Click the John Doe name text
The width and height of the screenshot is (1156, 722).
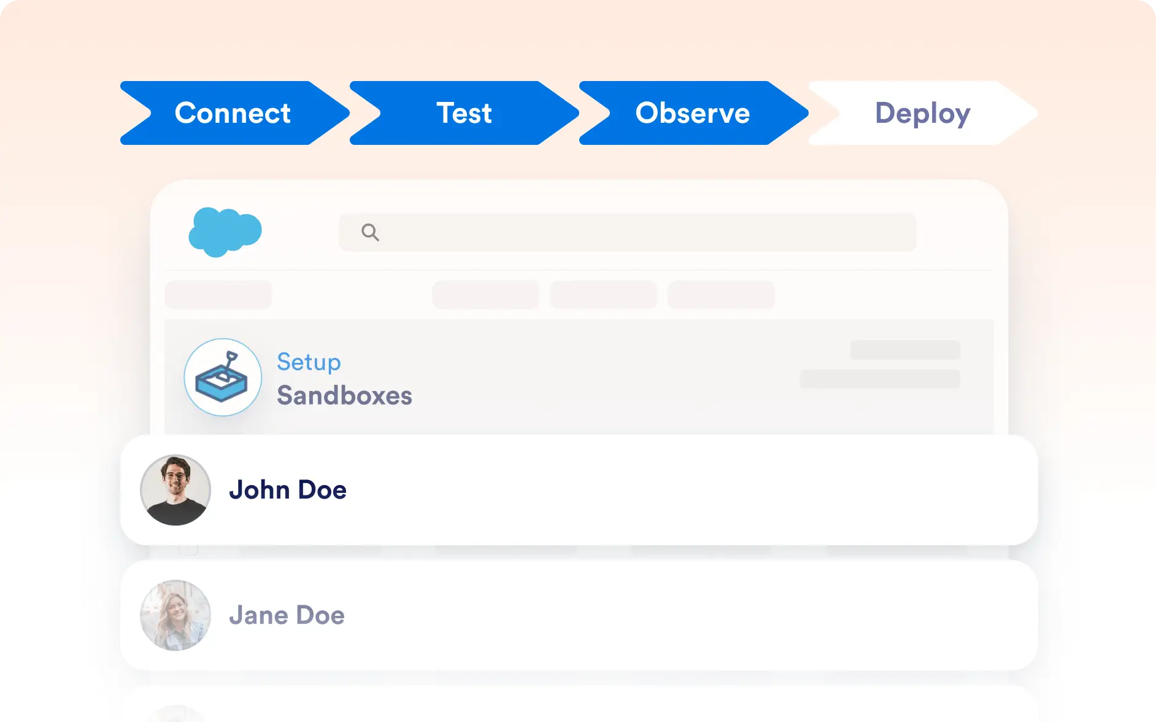(288, 490)
